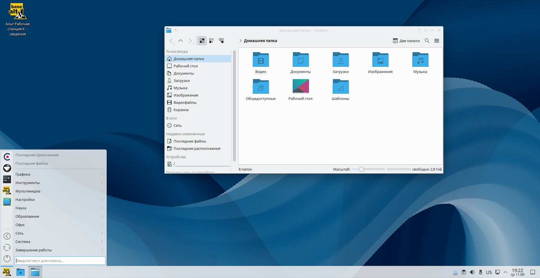Launch the green info-center favorite in the launcher
The height and width of the screenshot is (278, 540).
tap(7, 202)
